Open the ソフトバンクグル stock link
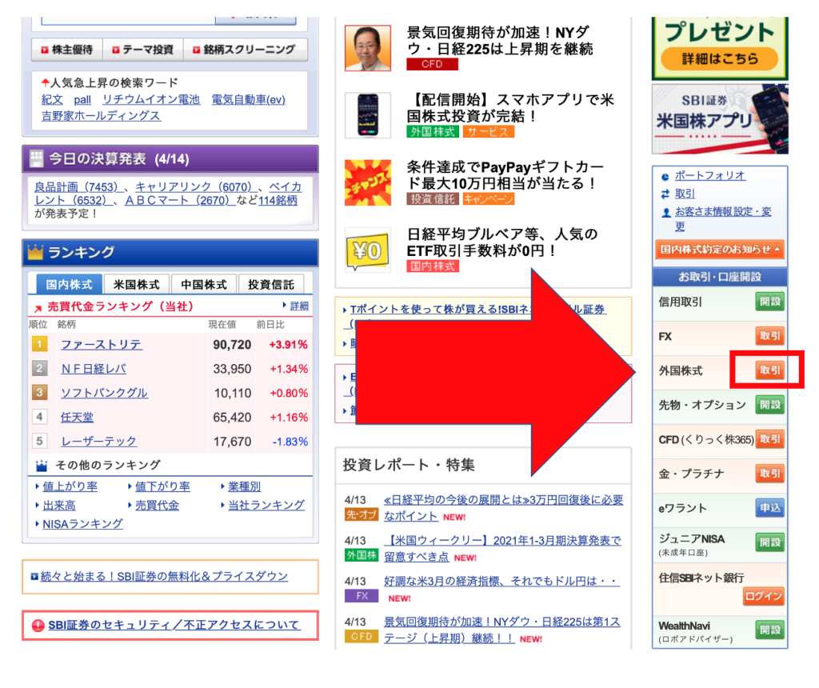The width and height of the screenshot is (819, 688). click(x=105, y=393)
